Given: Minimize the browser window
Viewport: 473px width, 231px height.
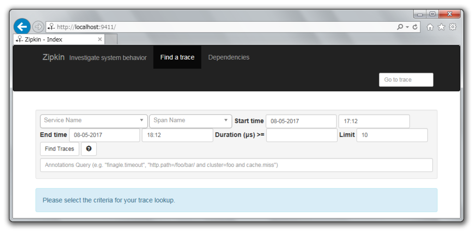Looking at the screenshot, I should [x=419, y=14].
